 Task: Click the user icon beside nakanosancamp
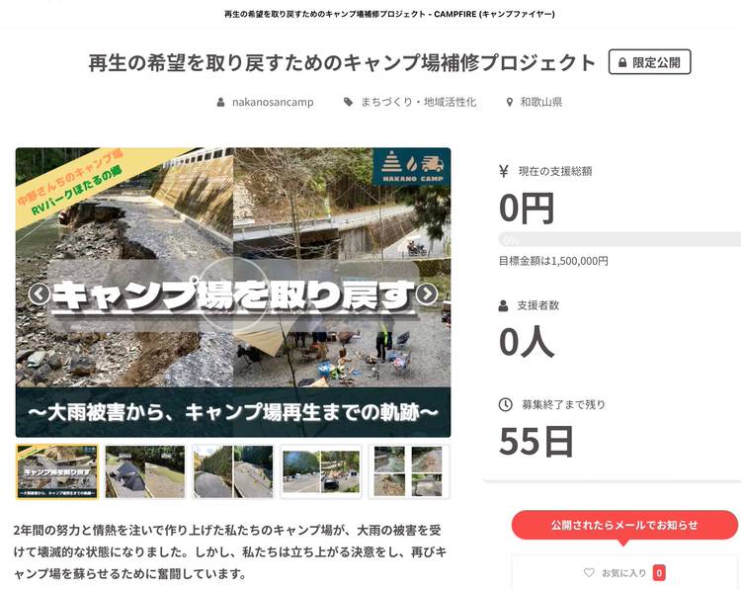(x=221, y=102)
